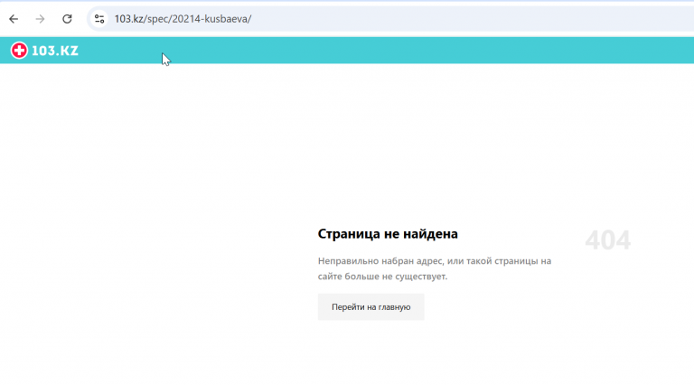Click the 'Перейти на главную' button
694x385 pixels.
[x=370, y=306]
